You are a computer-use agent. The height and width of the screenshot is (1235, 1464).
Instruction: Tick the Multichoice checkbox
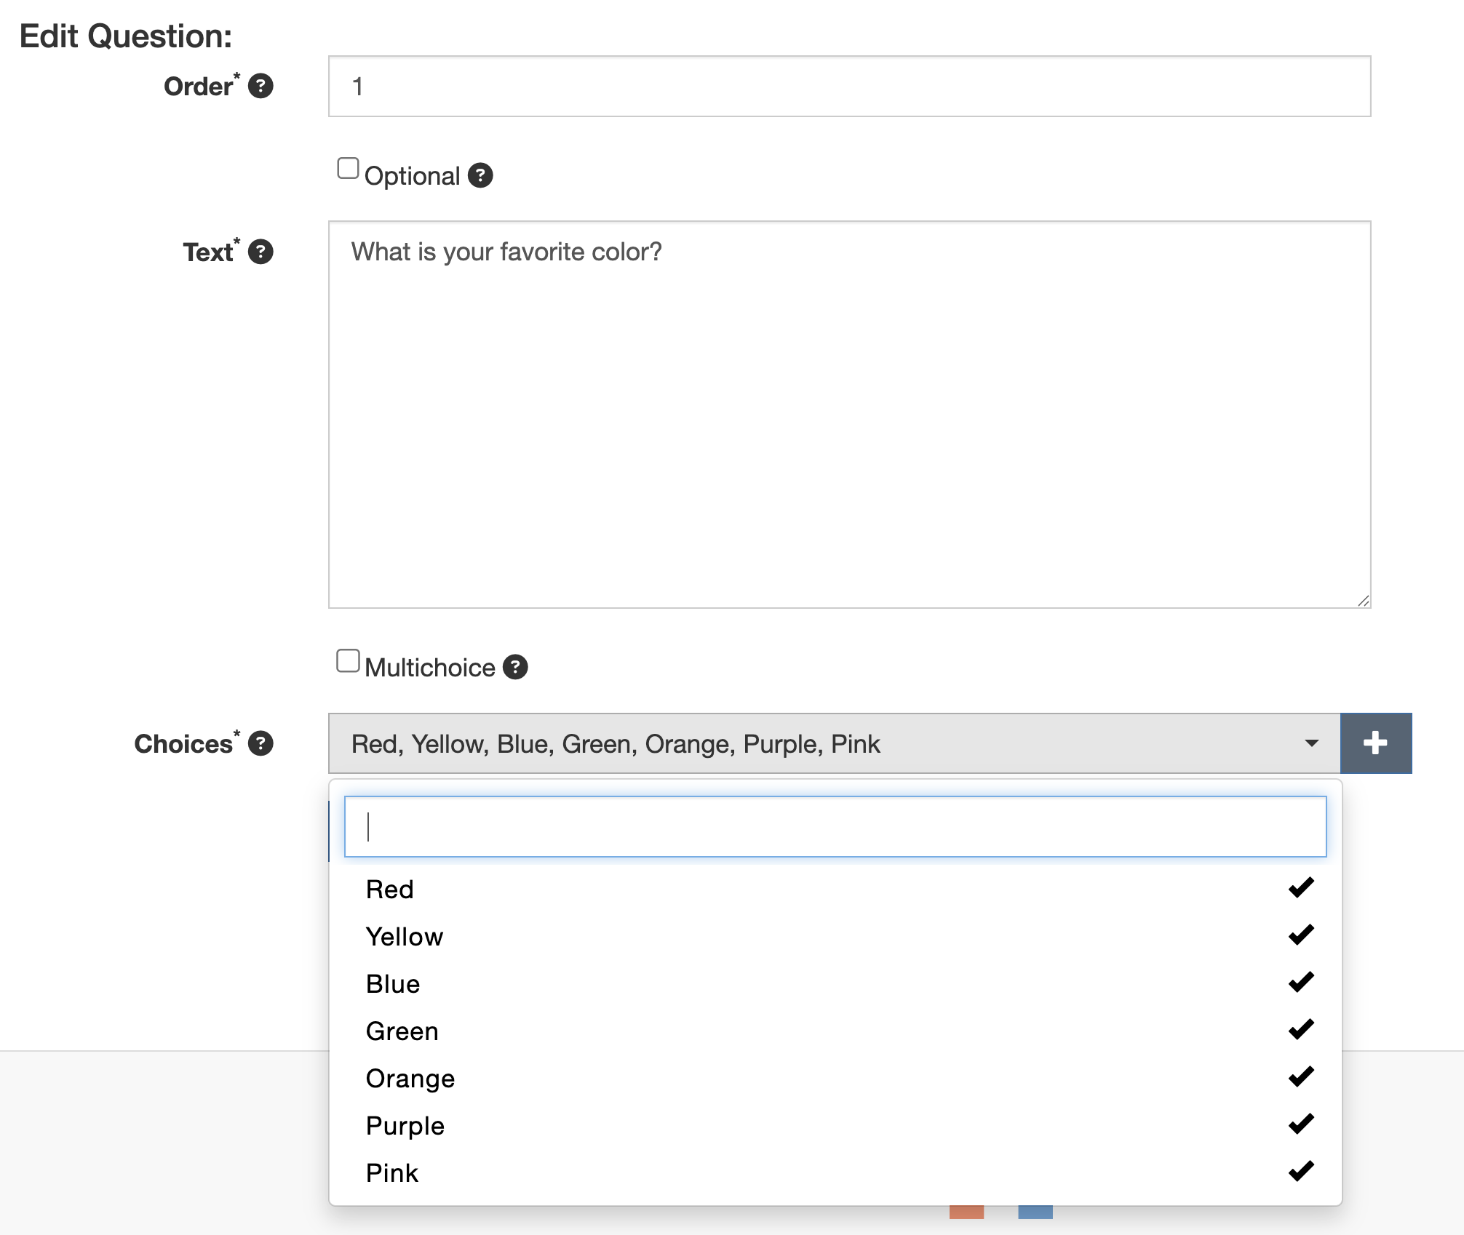click(x=348, y=661)
